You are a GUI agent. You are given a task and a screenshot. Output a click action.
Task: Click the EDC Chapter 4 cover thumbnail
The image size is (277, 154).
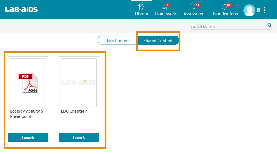coord(79,82)
